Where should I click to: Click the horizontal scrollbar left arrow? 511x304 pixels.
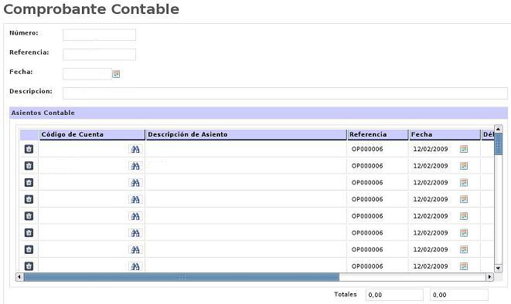[x=19, y=277]
